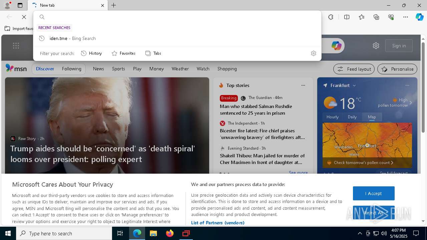Open address bar search settings gear

coord(313,53)
